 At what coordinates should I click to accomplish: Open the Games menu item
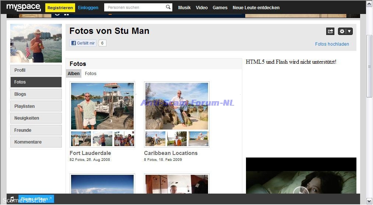[x=220, y=8]
